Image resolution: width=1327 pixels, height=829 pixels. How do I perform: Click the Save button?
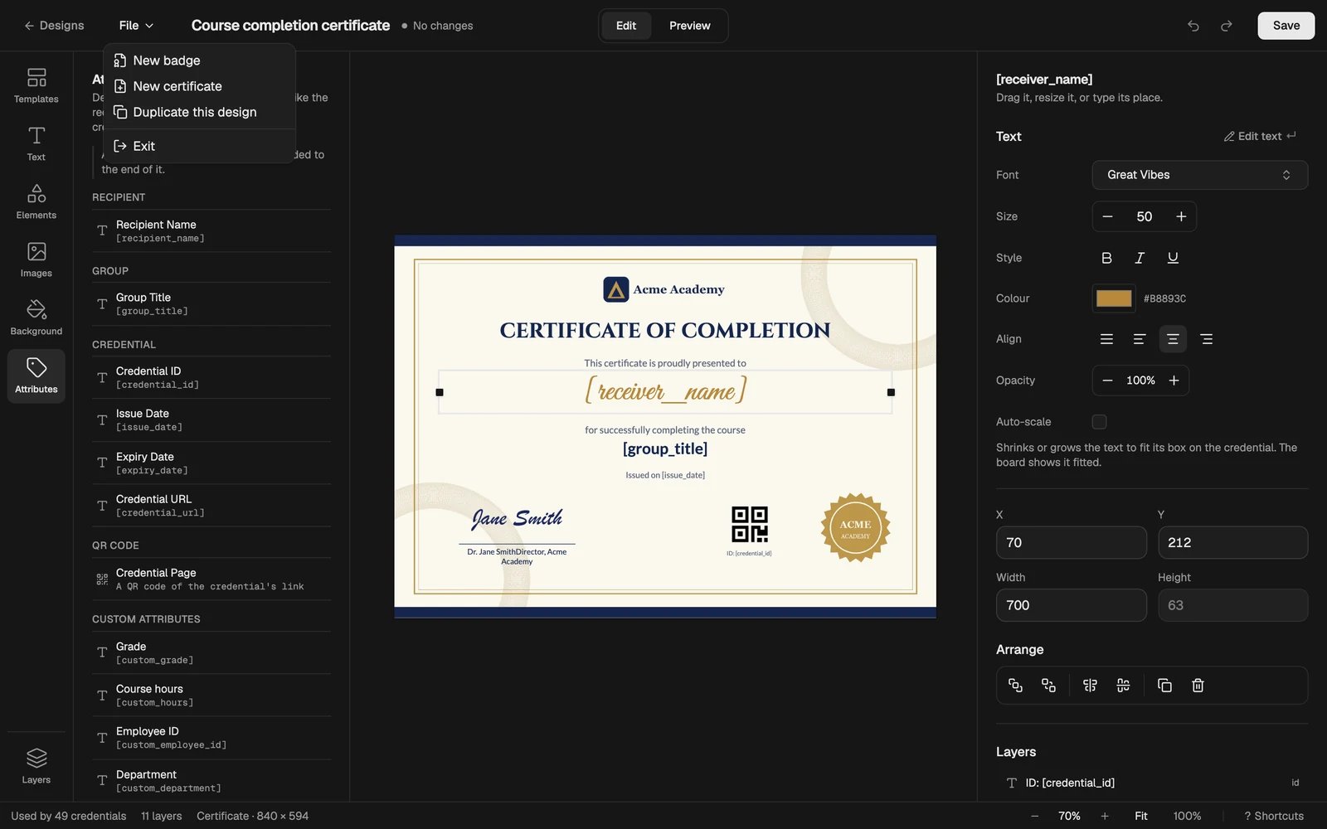(1286, 26)
